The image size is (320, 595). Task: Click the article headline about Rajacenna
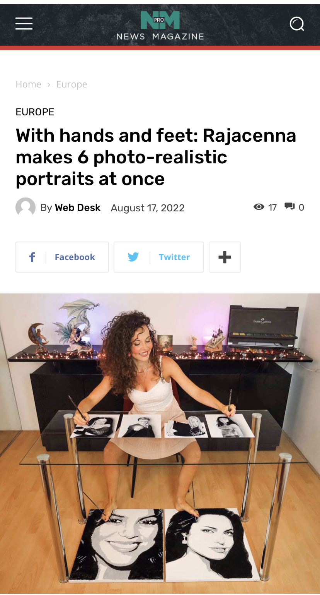(x=156, y=157)
